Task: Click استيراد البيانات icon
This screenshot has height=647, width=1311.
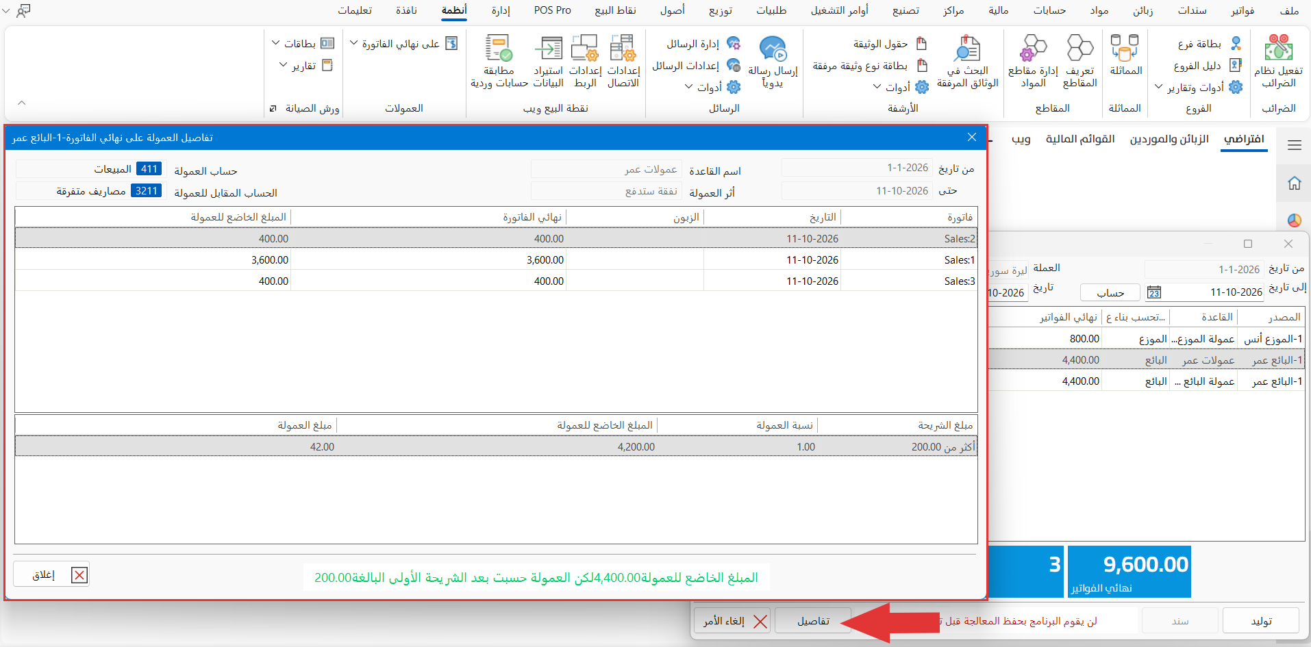Action: (x=548, y=62)
